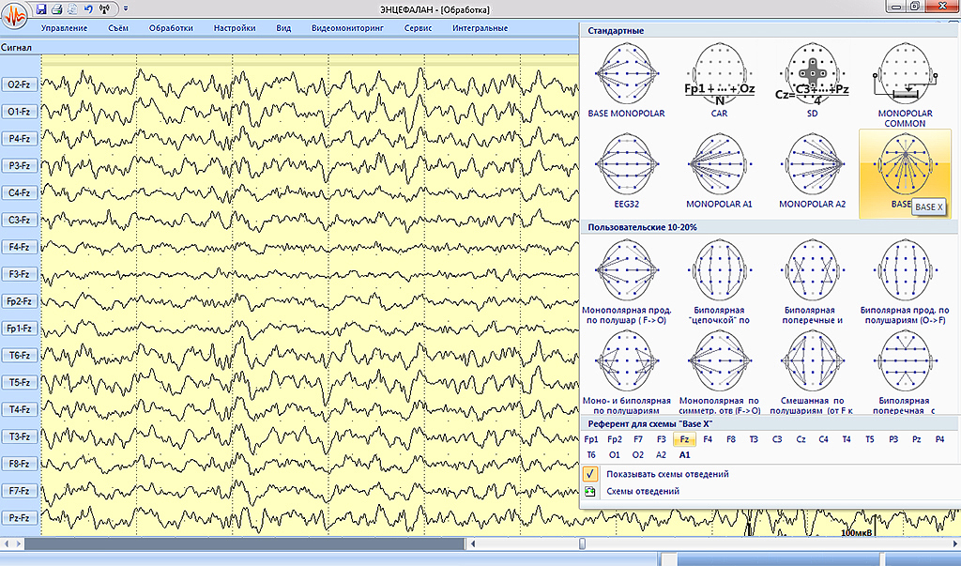Open the Обработки menu

click(x=171, y=27)
